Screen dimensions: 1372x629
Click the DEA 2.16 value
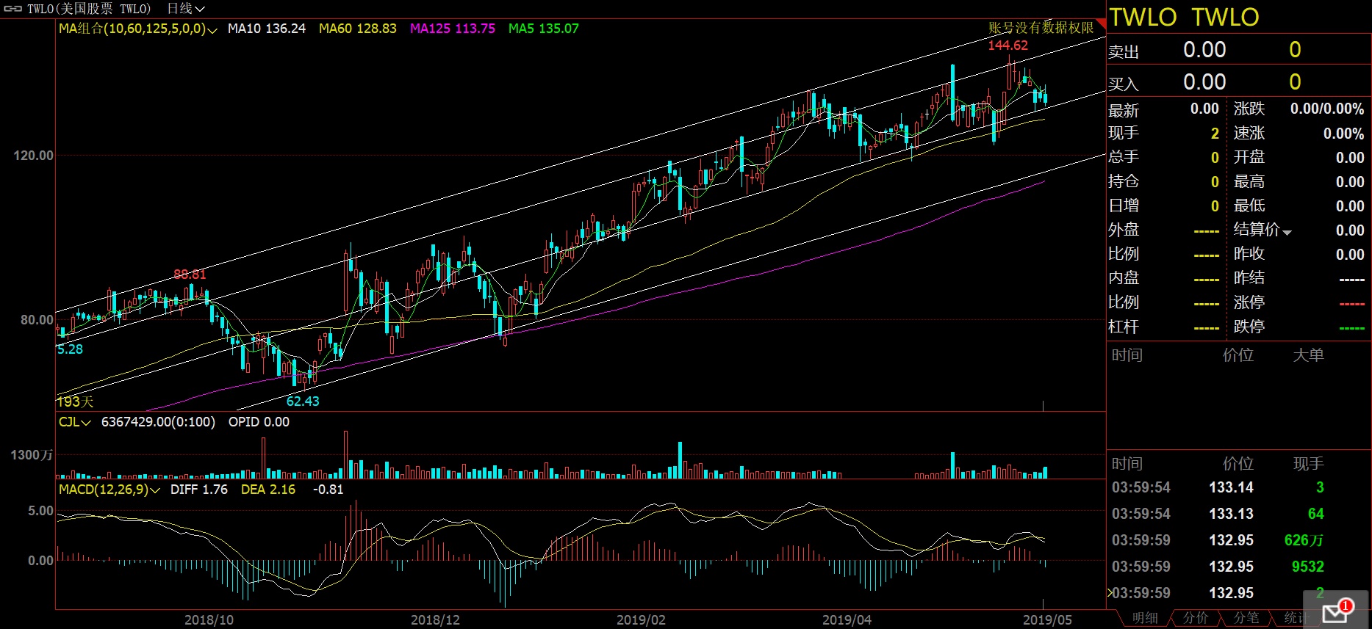268,490
